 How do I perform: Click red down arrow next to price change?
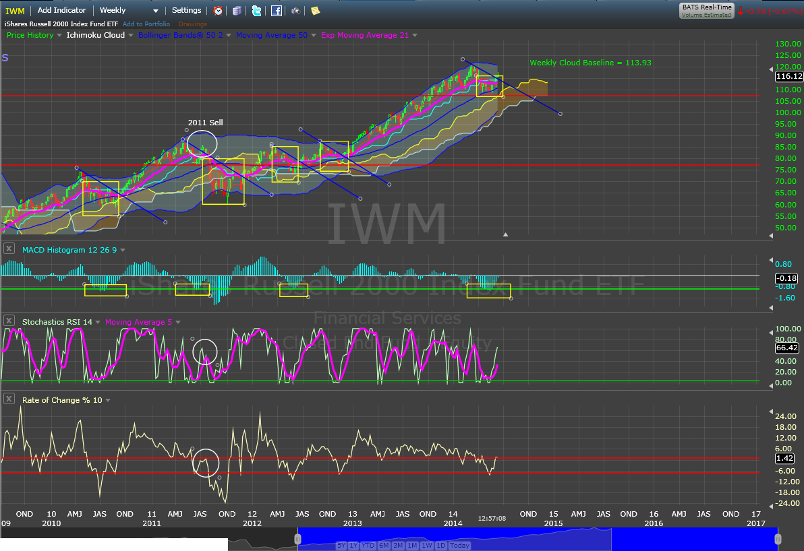tap(741, 11)
